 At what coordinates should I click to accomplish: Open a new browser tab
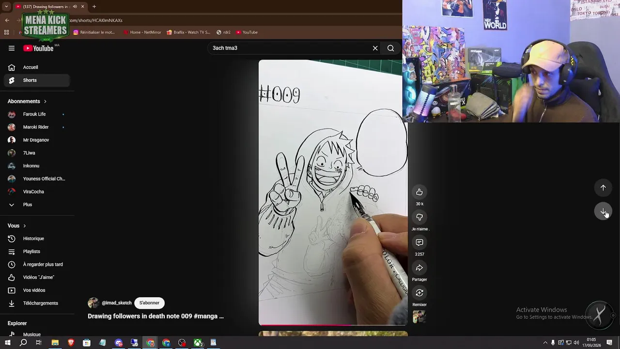tap(94, 7)
